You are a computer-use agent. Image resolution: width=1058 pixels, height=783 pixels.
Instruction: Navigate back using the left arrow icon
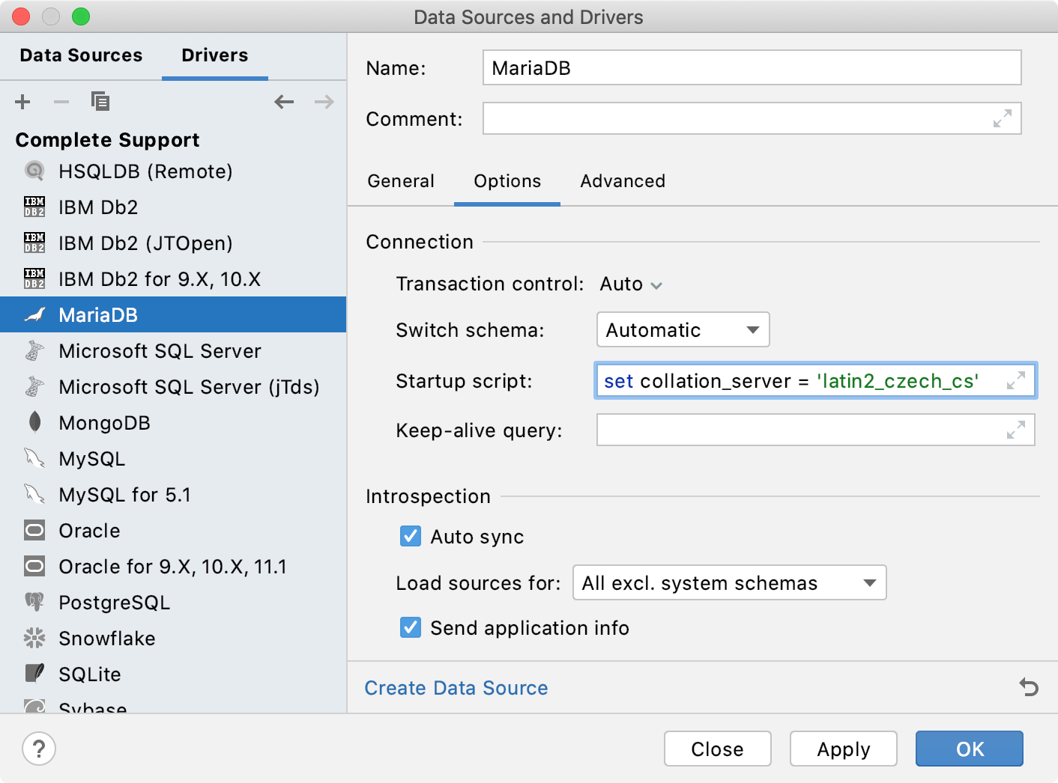tap(284, 102)
